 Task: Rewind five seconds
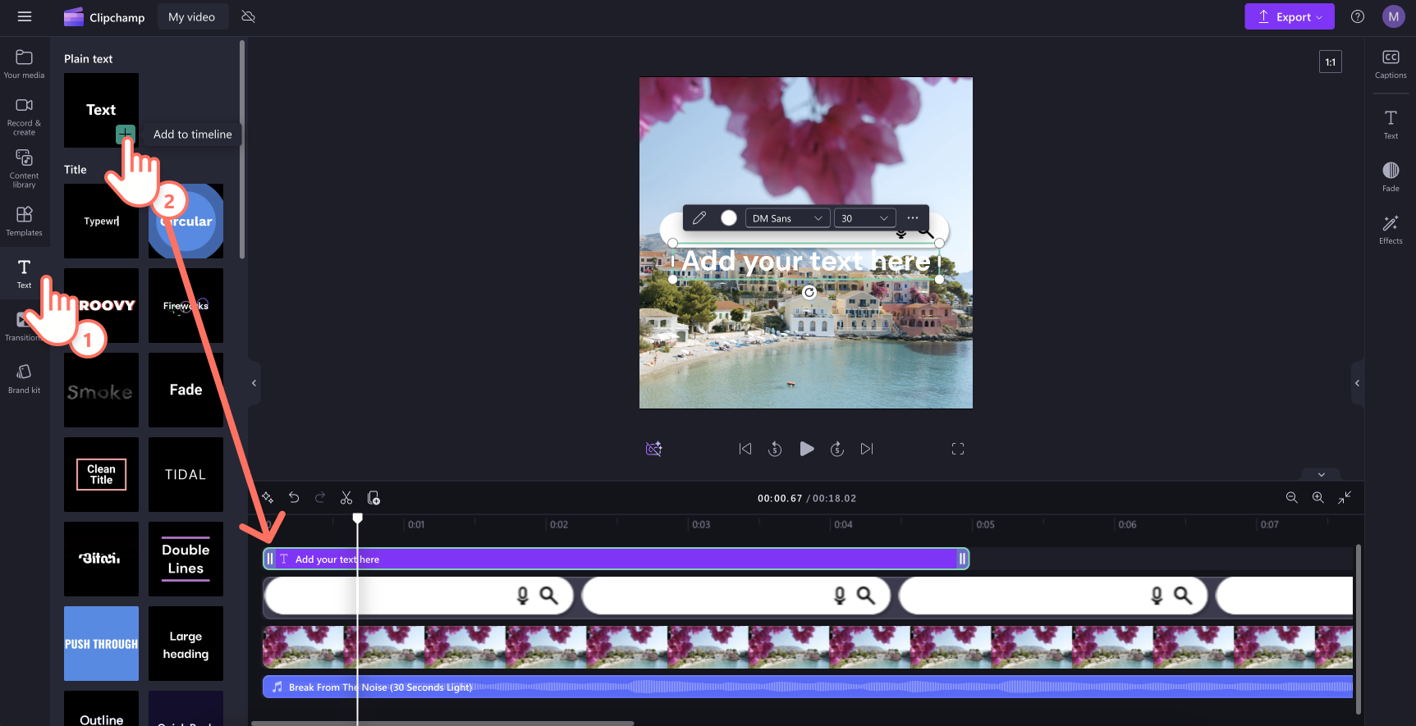[x=775, y=449]
